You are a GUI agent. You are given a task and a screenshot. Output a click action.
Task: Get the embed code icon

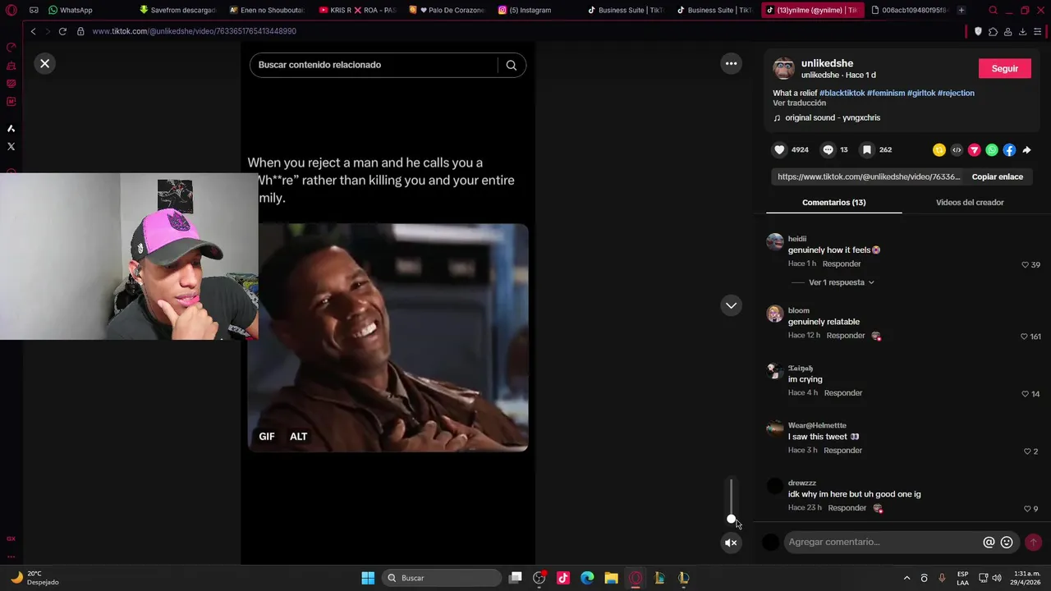[x=957, y=150]
